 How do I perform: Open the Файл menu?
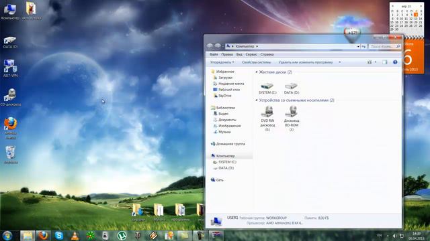point(214,54)
